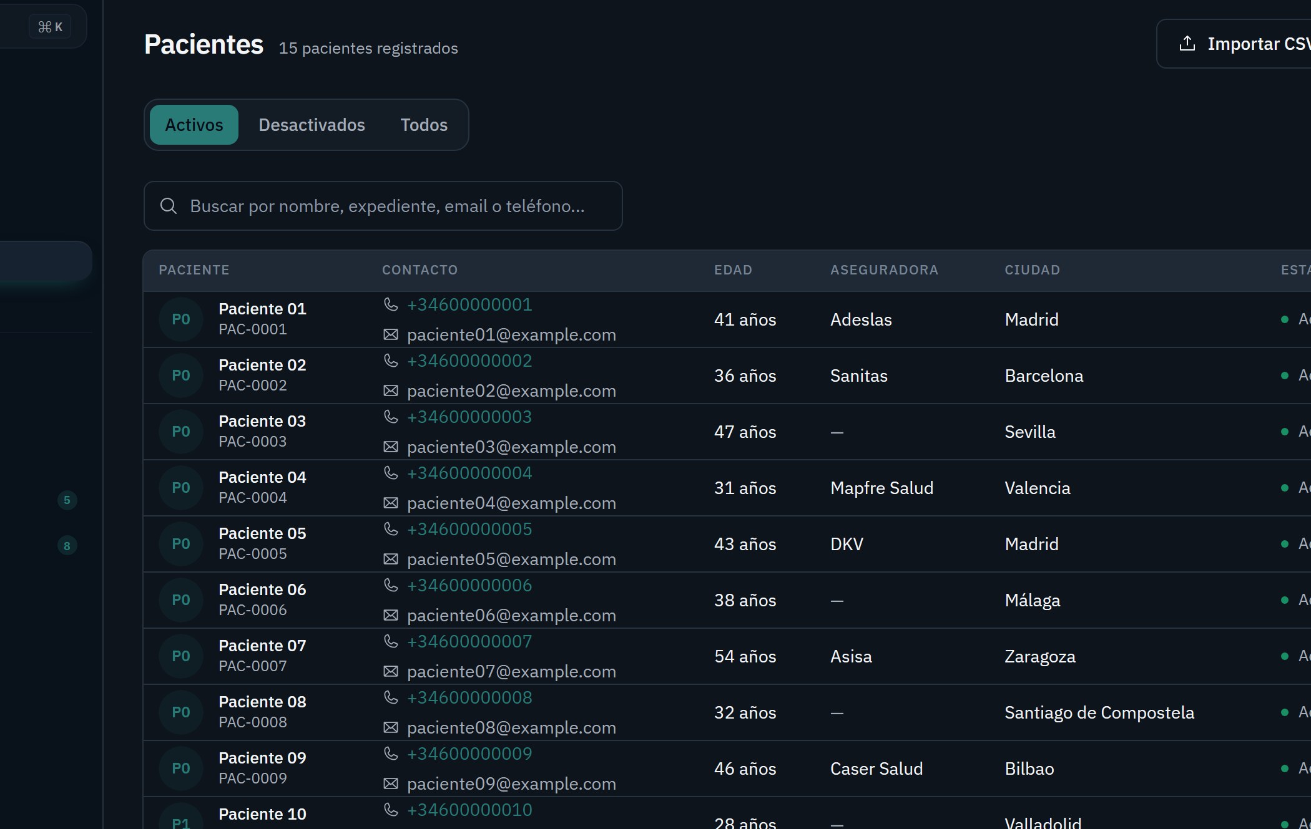Click the sidebar badge showing 5
Viewport: 1311px width, 829px height.
click(67, 500)
